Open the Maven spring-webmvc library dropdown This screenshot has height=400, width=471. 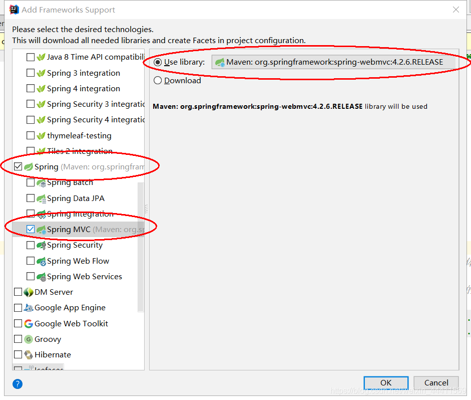333,62
